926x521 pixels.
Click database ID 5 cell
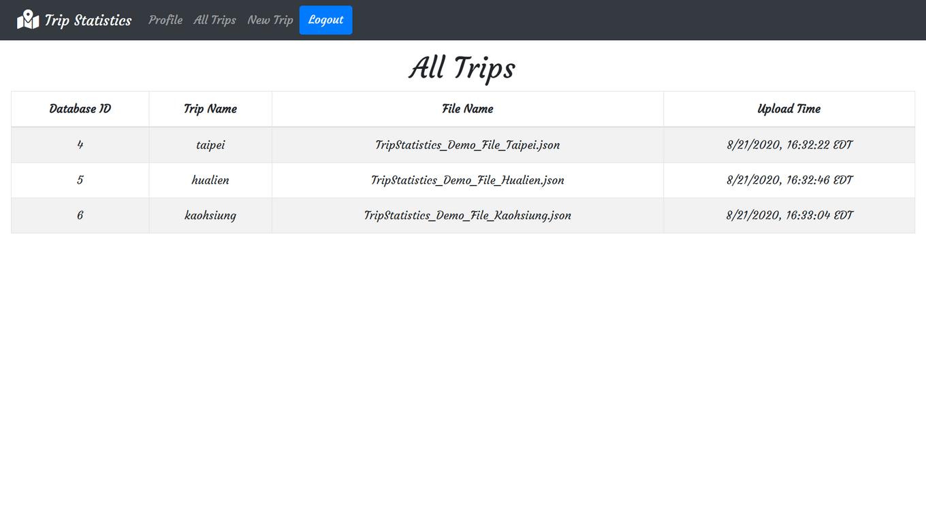pos(80,180)
